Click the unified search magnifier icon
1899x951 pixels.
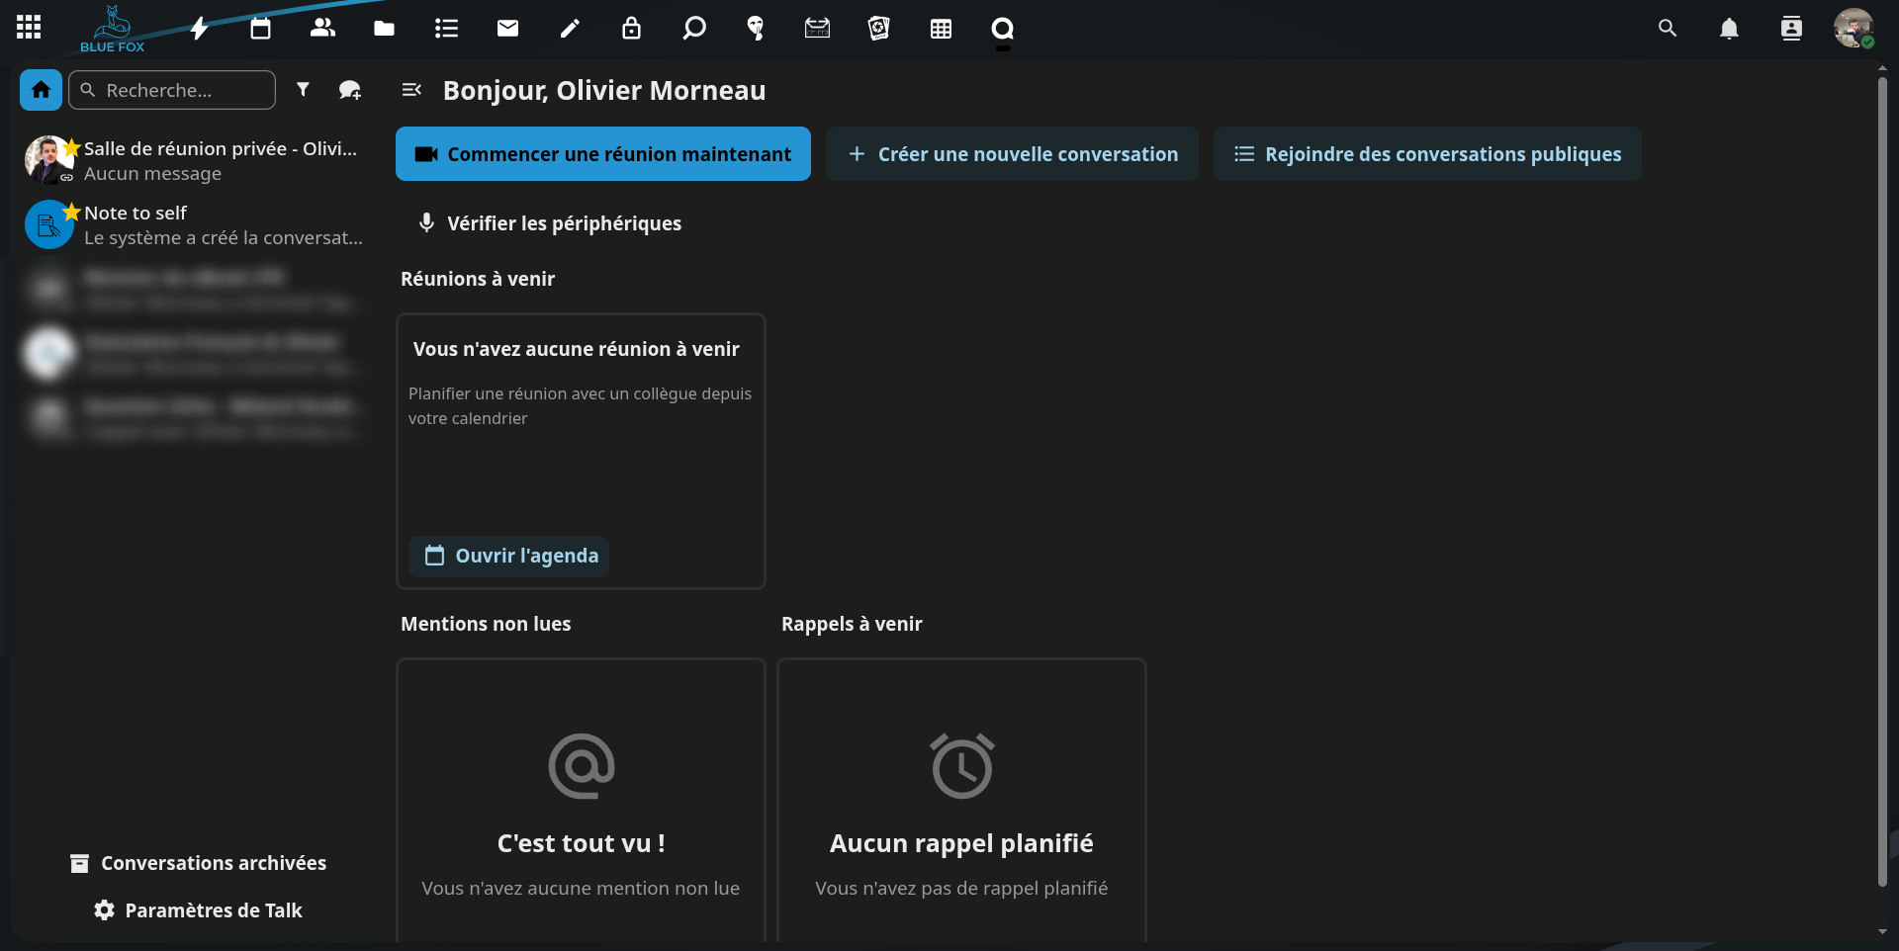(1668, 29)
